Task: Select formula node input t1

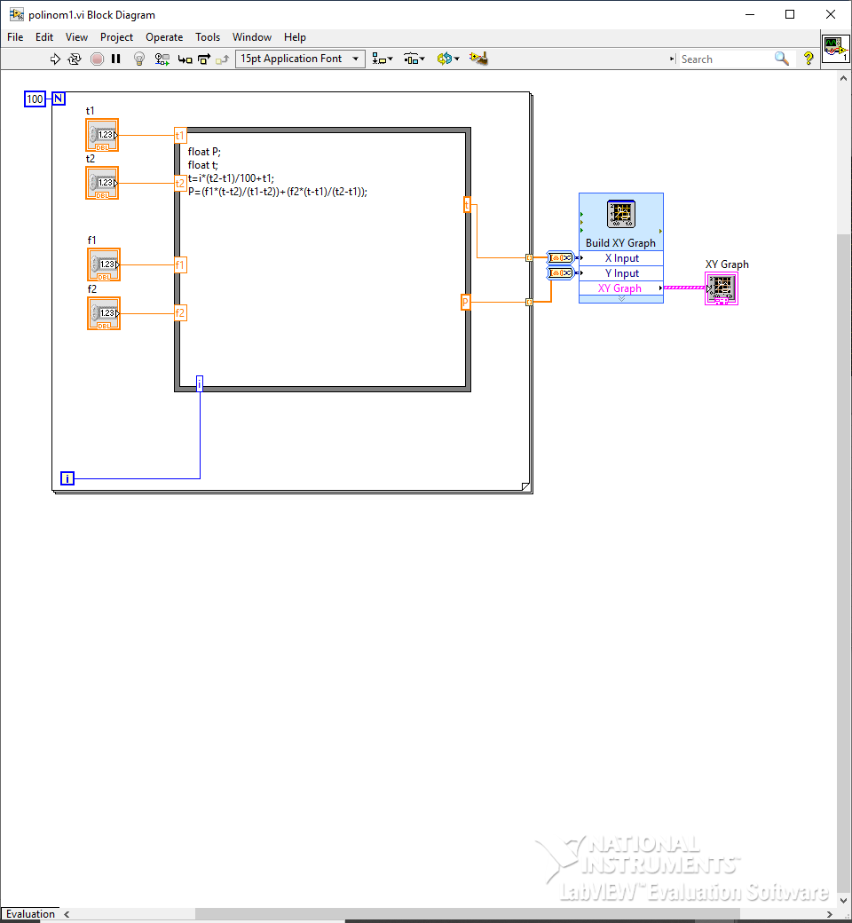Action: (x=180, y=136)
